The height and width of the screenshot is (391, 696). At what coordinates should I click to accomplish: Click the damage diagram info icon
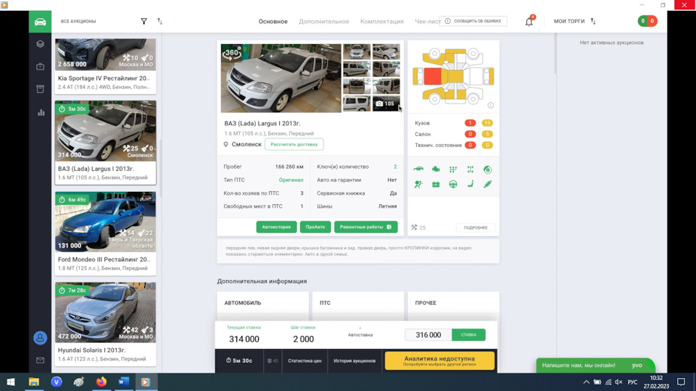(x=491, y=105)
